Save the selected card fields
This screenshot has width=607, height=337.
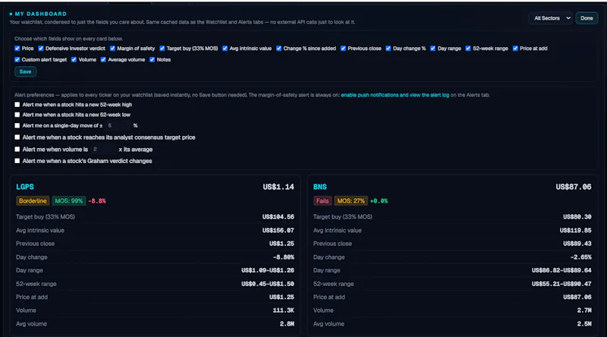pyautogui.click(x=25, y=71)
